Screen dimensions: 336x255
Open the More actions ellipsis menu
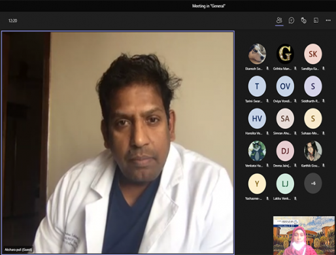point(328,20)
